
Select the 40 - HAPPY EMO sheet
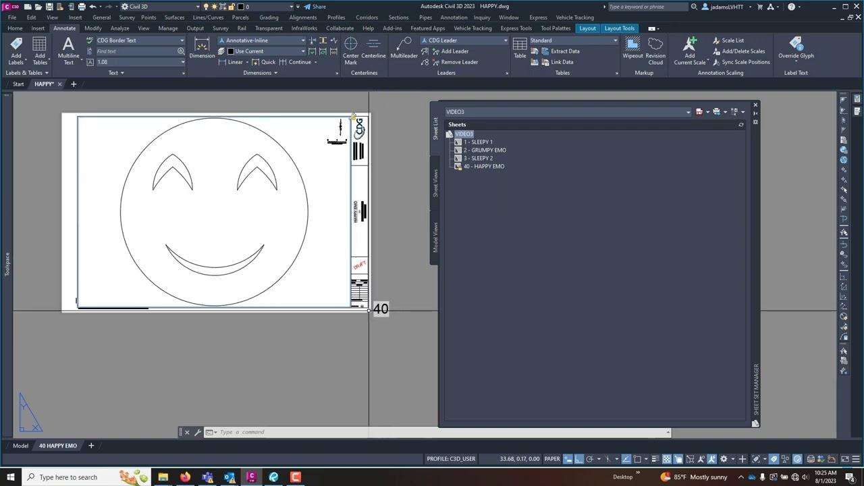(x=479, y=167)
